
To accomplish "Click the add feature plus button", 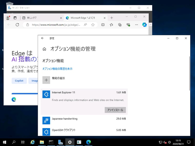I will click(46, 80).
